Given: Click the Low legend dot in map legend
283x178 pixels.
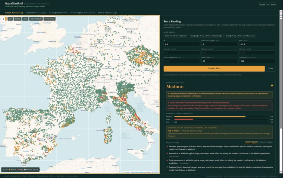Looking at the screenshot, I should [4, 170].
